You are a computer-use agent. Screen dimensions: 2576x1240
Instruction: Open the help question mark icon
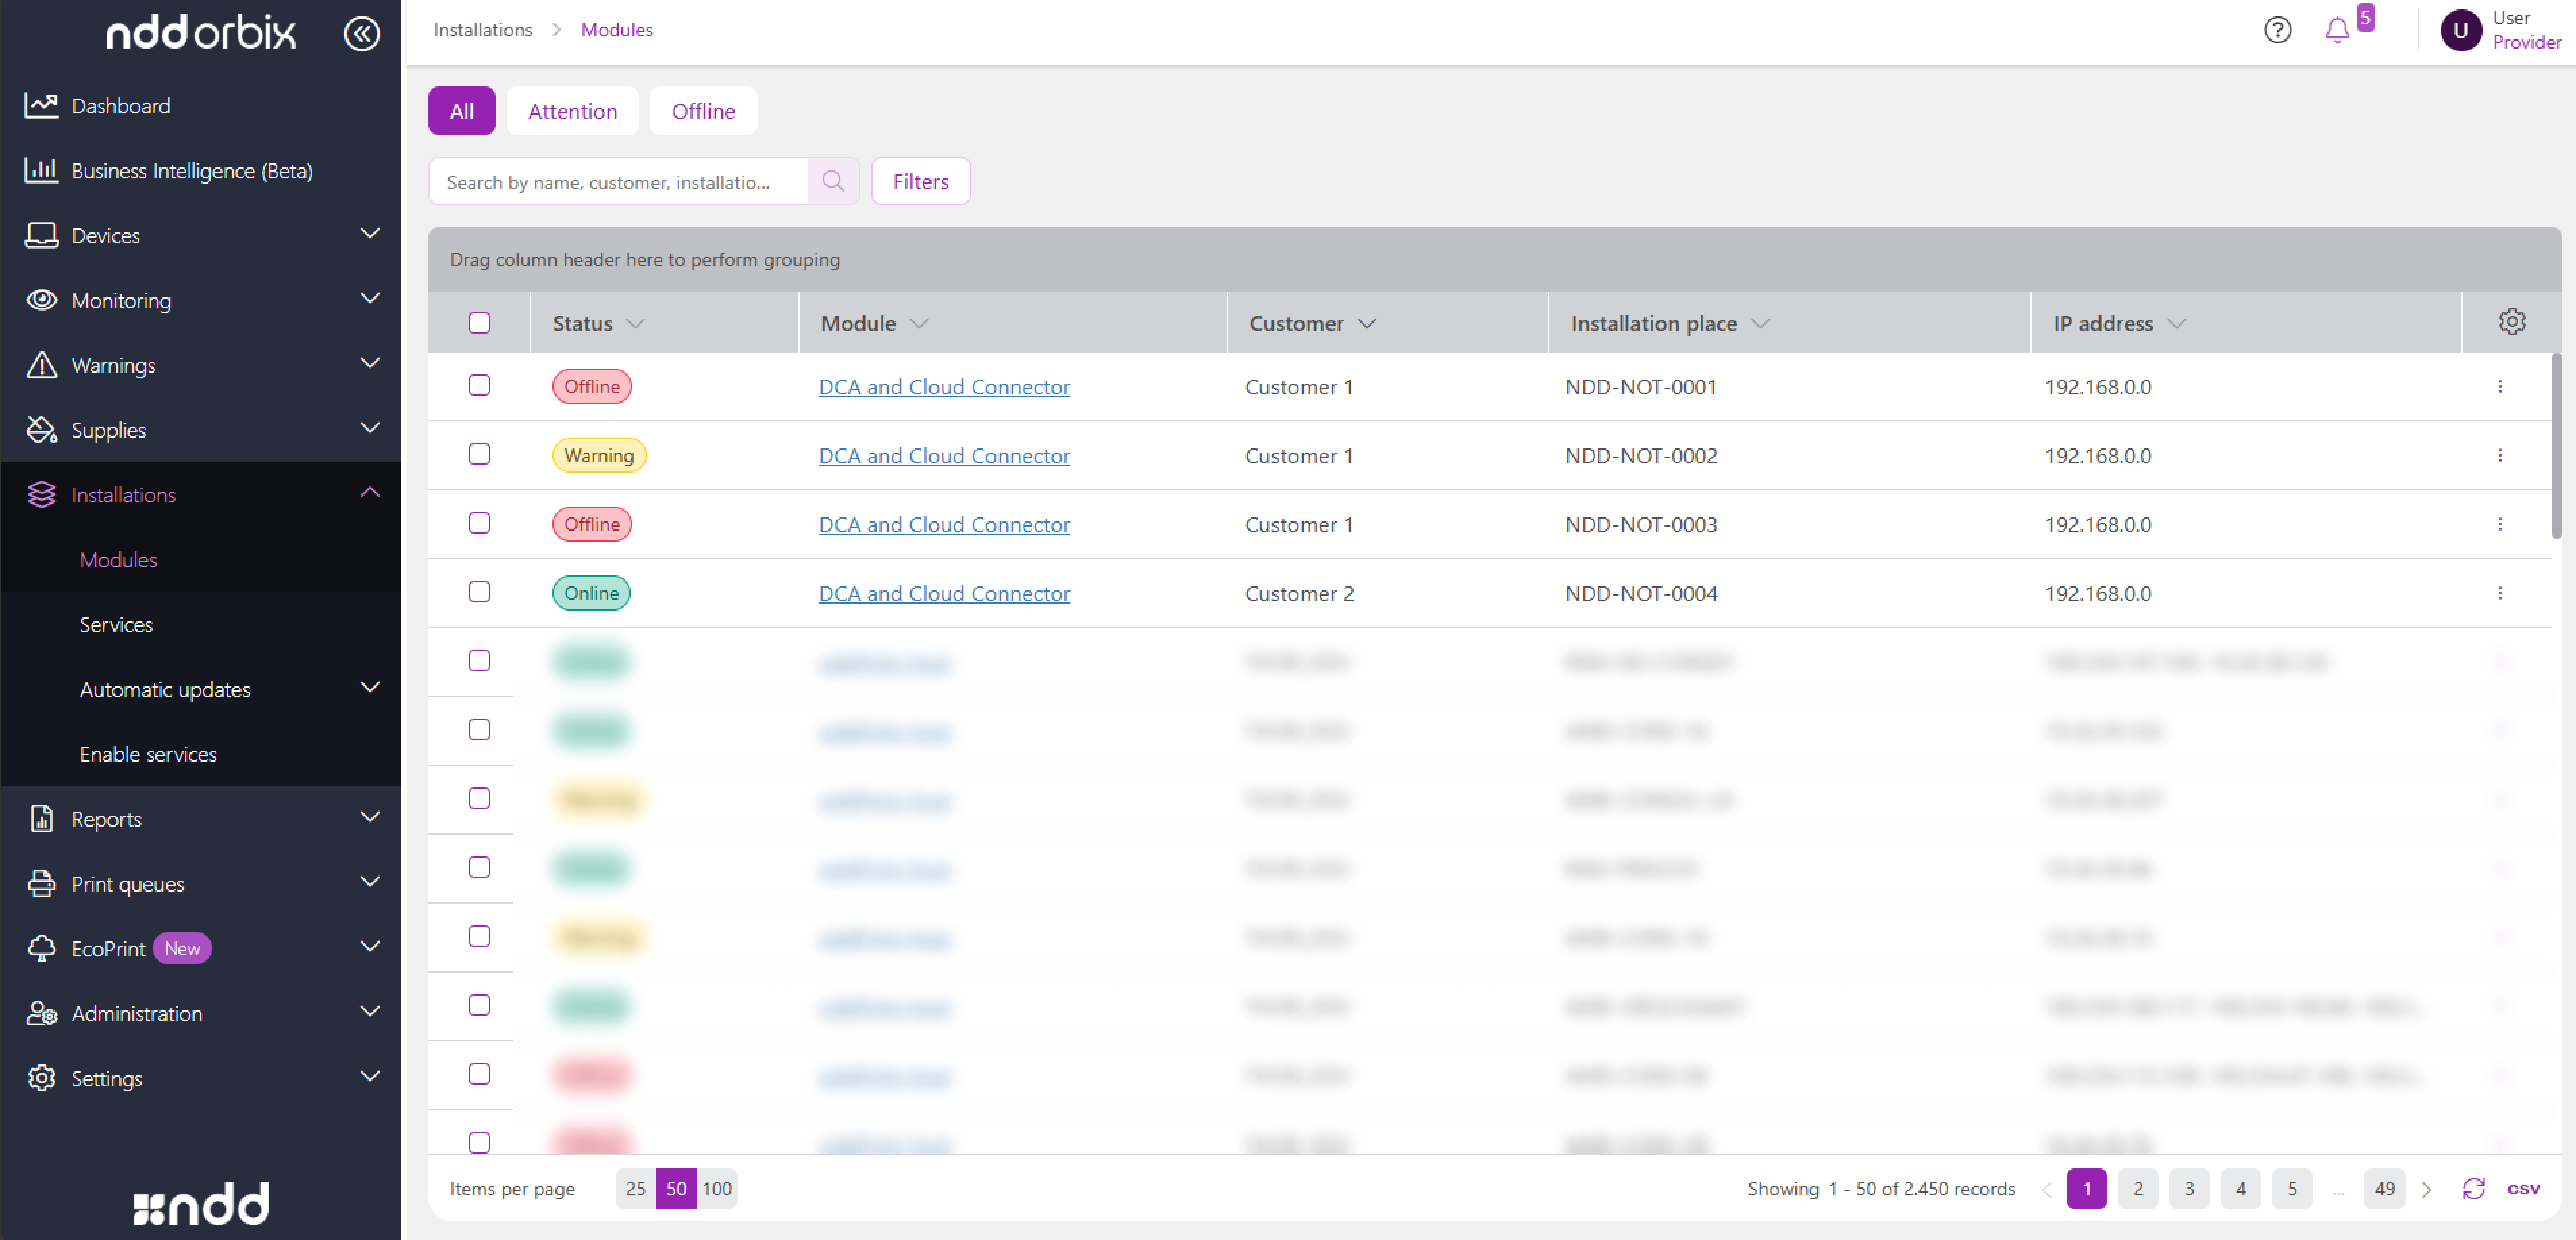point(2277,30)
